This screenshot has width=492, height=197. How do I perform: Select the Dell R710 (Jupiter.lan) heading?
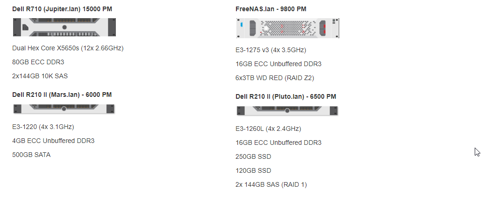point(62,9)
